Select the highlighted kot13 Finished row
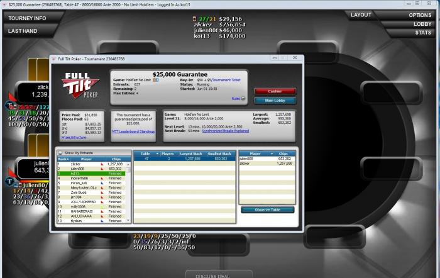Viewport: 440px width, 278px height. click(x=91, y=174)
